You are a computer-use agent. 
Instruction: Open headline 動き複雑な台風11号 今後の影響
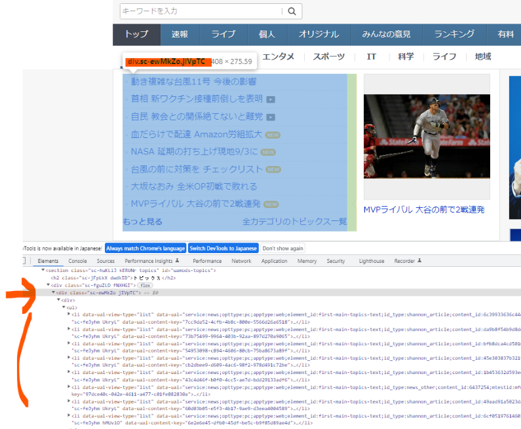194,82
